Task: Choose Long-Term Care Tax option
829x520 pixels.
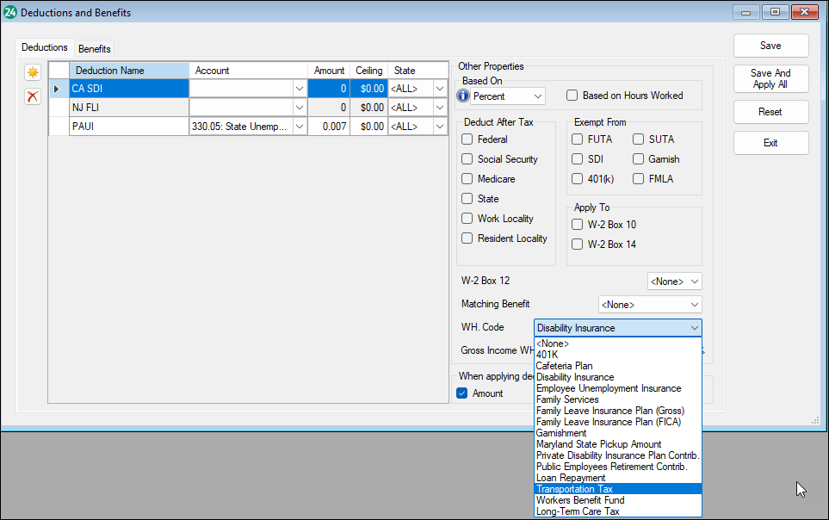Action: [618, 511]
